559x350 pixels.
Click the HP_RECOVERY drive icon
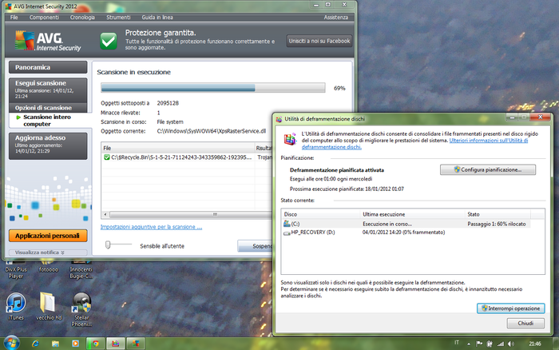tap(287, 233)
